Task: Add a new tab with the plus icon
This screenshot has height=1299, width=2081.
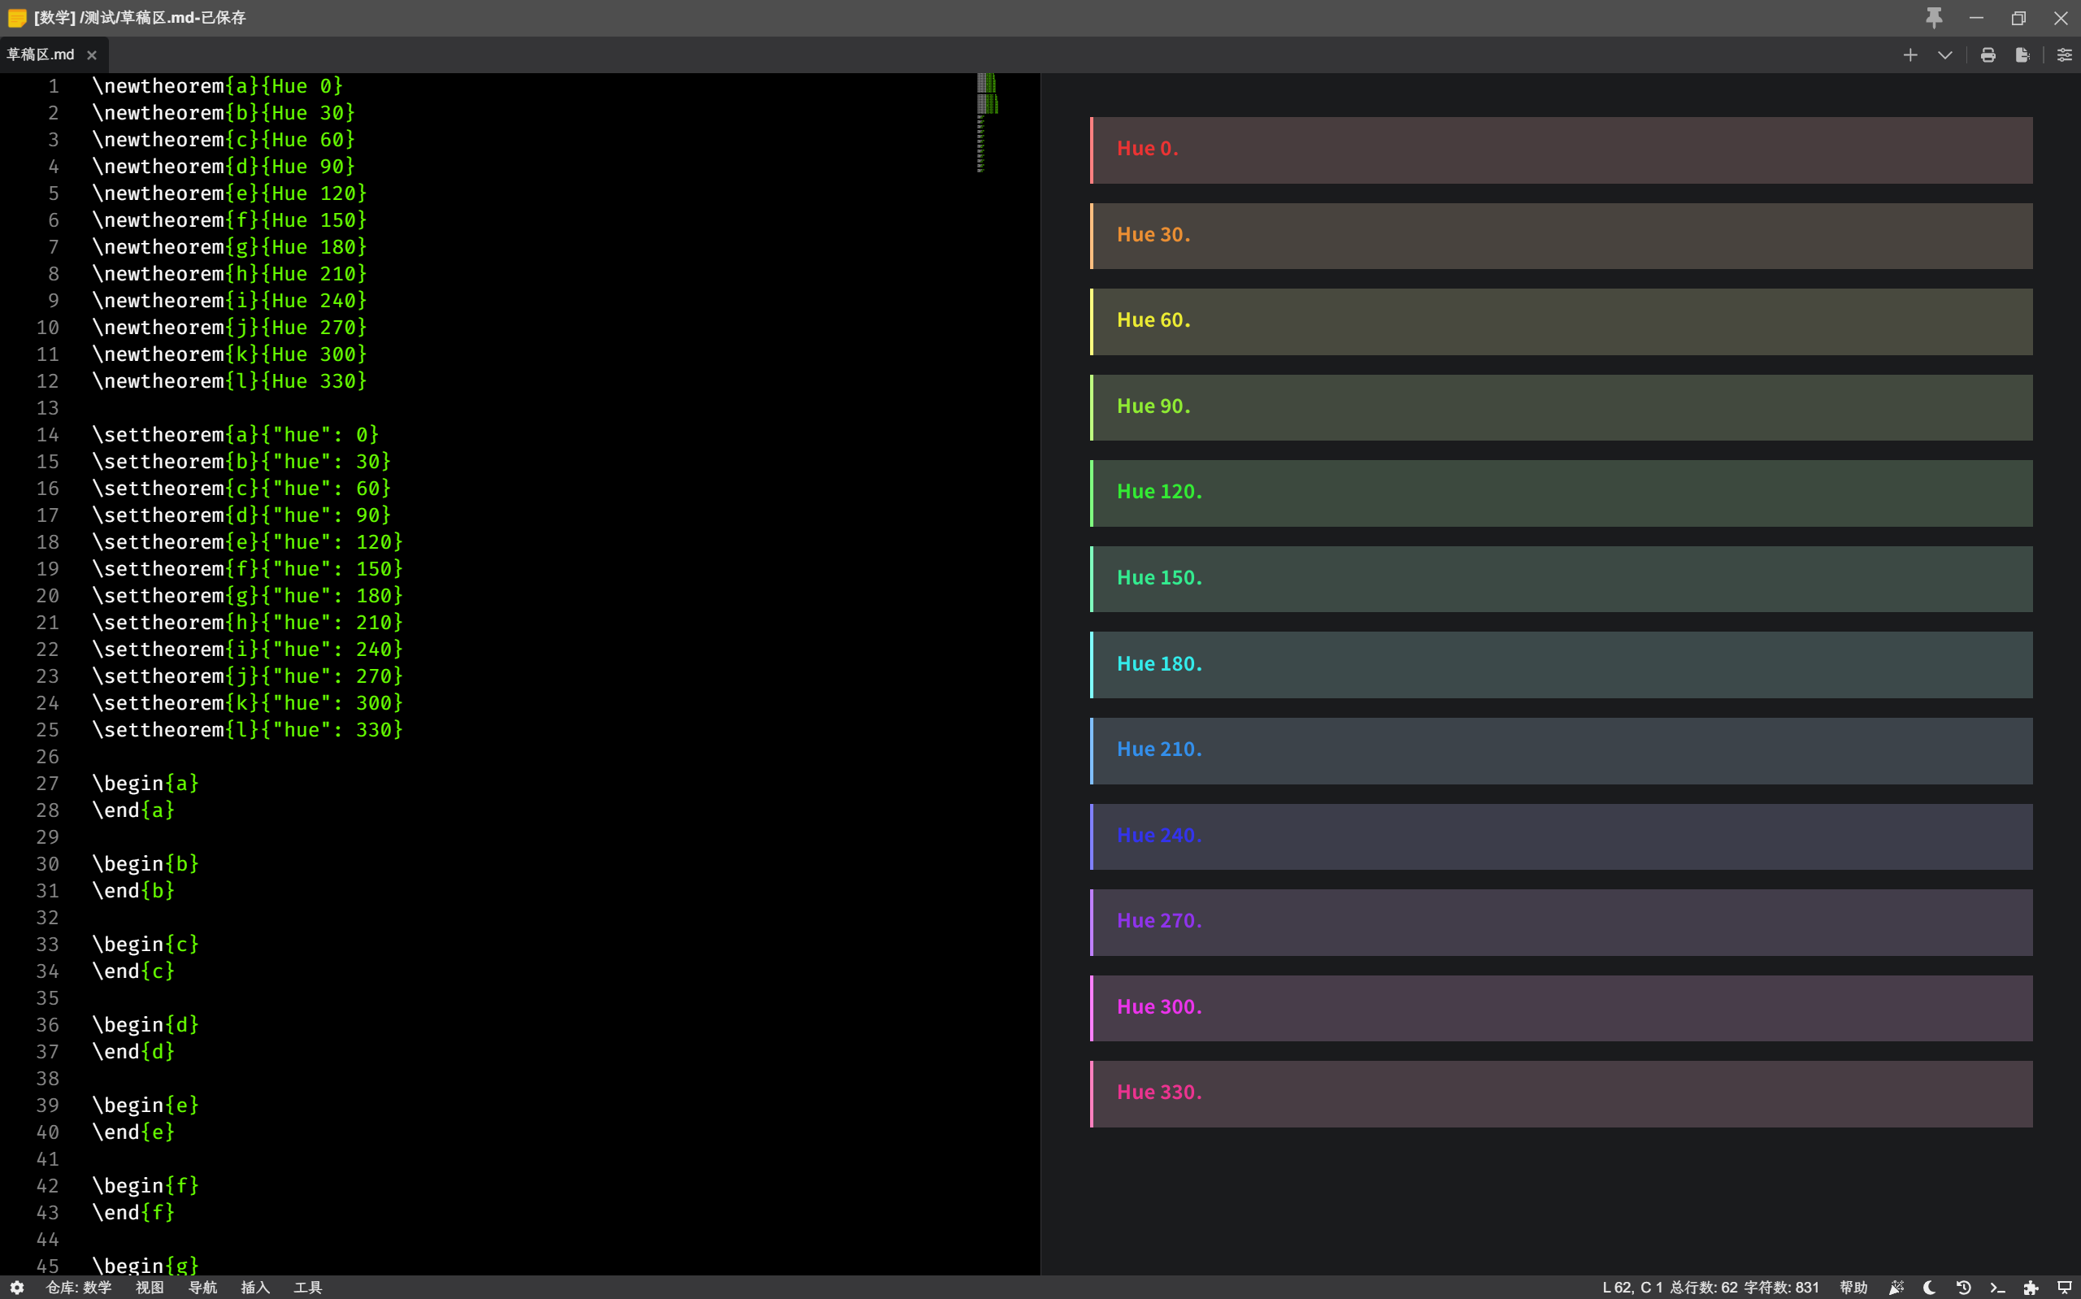Action: [x=1910, y=55]
